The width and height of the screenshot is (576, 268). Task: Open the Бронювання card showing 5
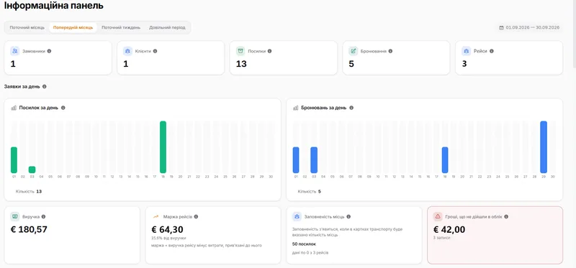pyautogui.click(x=396, y=58)
